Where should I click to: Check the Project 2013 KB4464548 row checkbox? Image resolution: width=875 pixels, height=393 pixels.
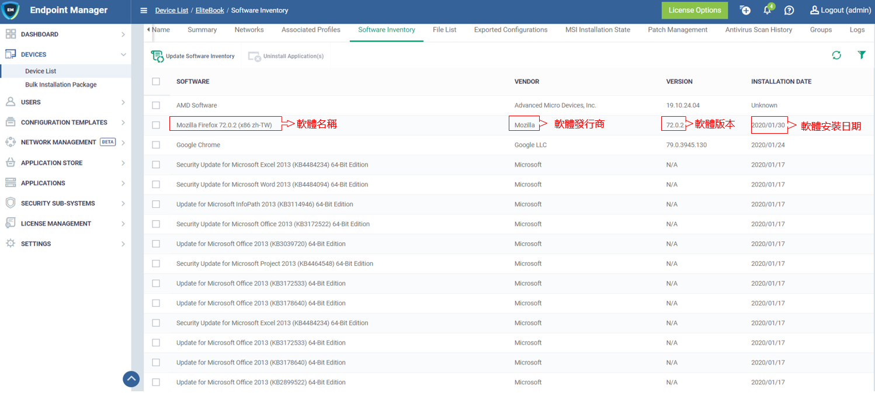click(156, 264)
